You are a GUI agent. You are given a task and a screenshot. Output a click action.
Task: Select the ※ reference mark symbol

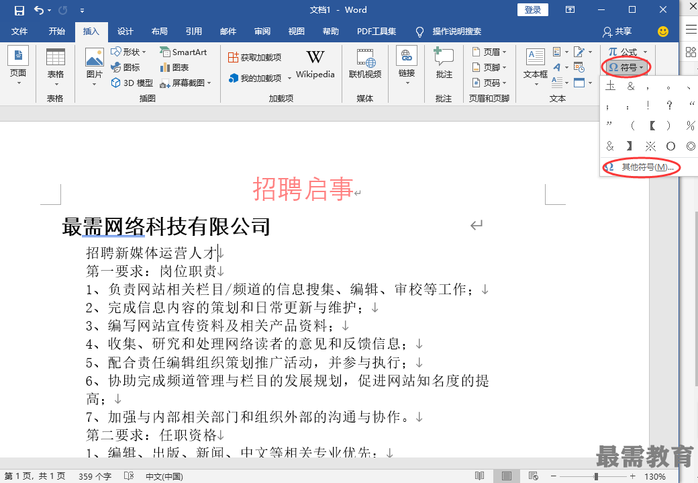[650, 146]
